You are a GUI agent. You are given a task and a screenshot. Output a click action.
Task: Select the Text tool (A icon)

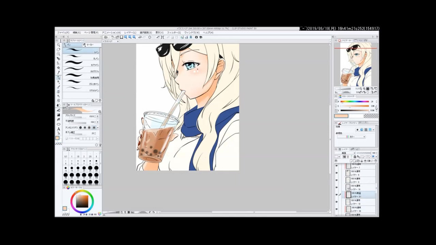coord(59,129)
